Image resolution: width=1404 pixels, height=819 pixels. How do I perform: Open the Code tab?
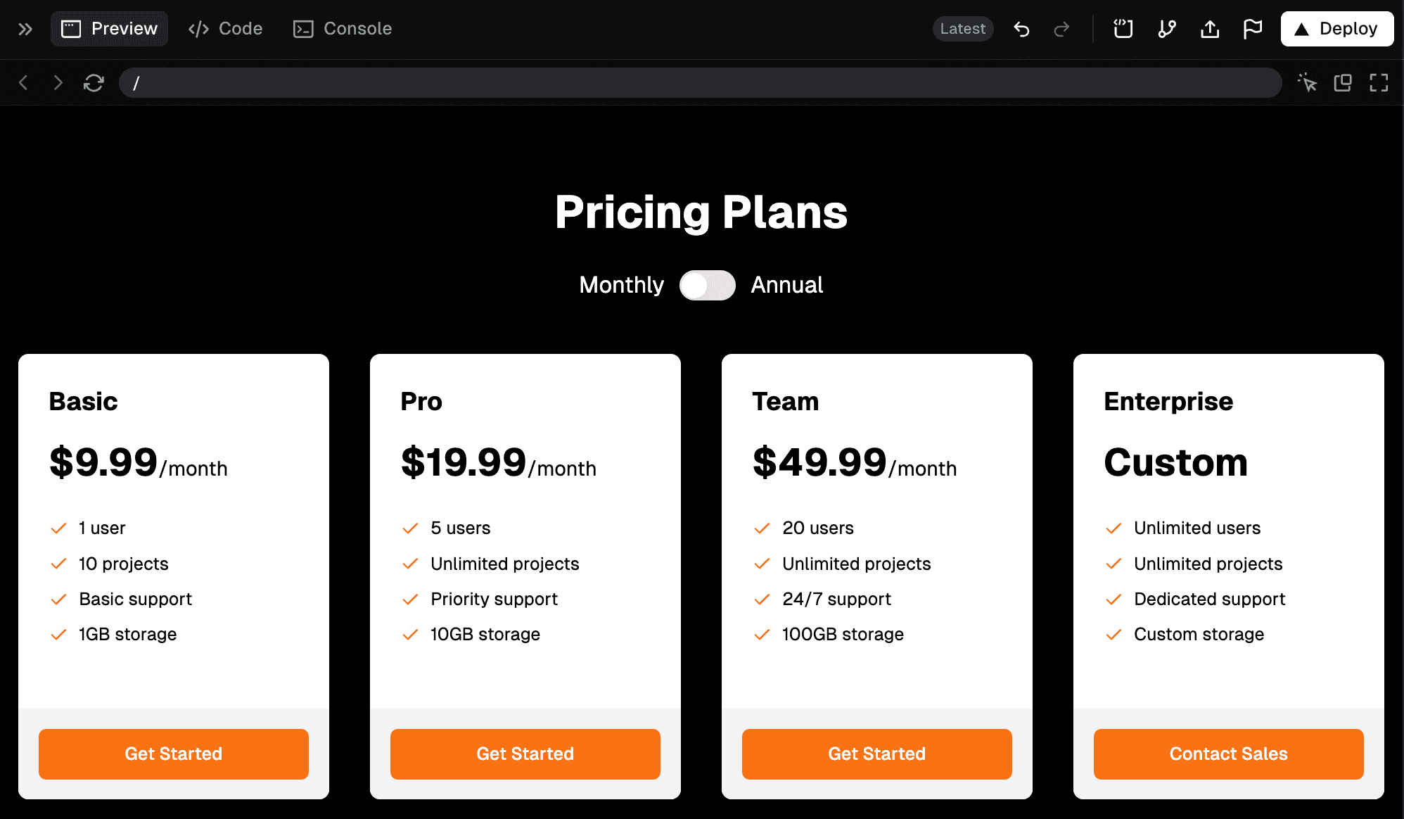[225, 29]
